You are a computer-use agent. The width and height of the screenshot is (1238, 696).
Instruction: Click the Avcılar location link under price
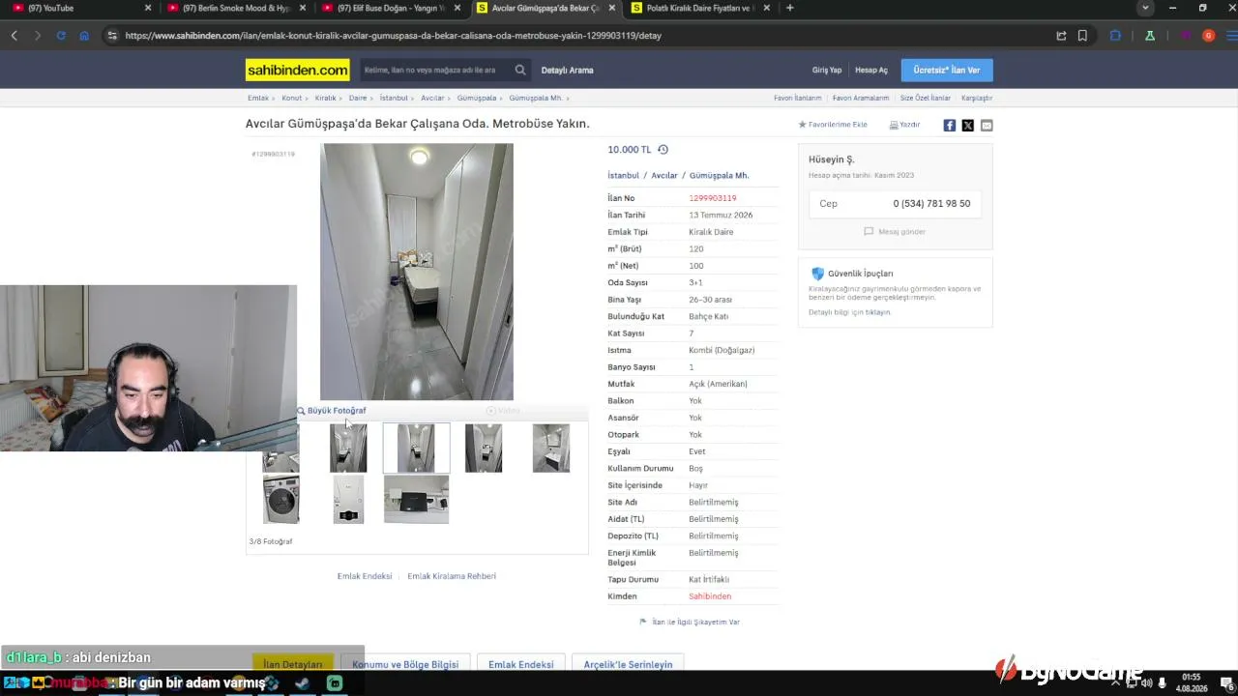coord(664,176)
